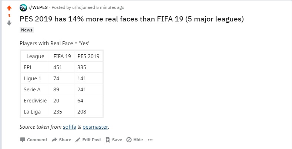292x149 pixels.
Task: Click the FIFA 19 column header
Action: coord(62,56)
